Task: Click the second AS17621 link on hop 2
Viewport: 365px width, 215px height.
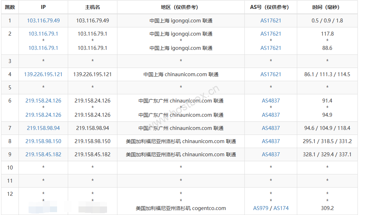Action: pos(270,48)
